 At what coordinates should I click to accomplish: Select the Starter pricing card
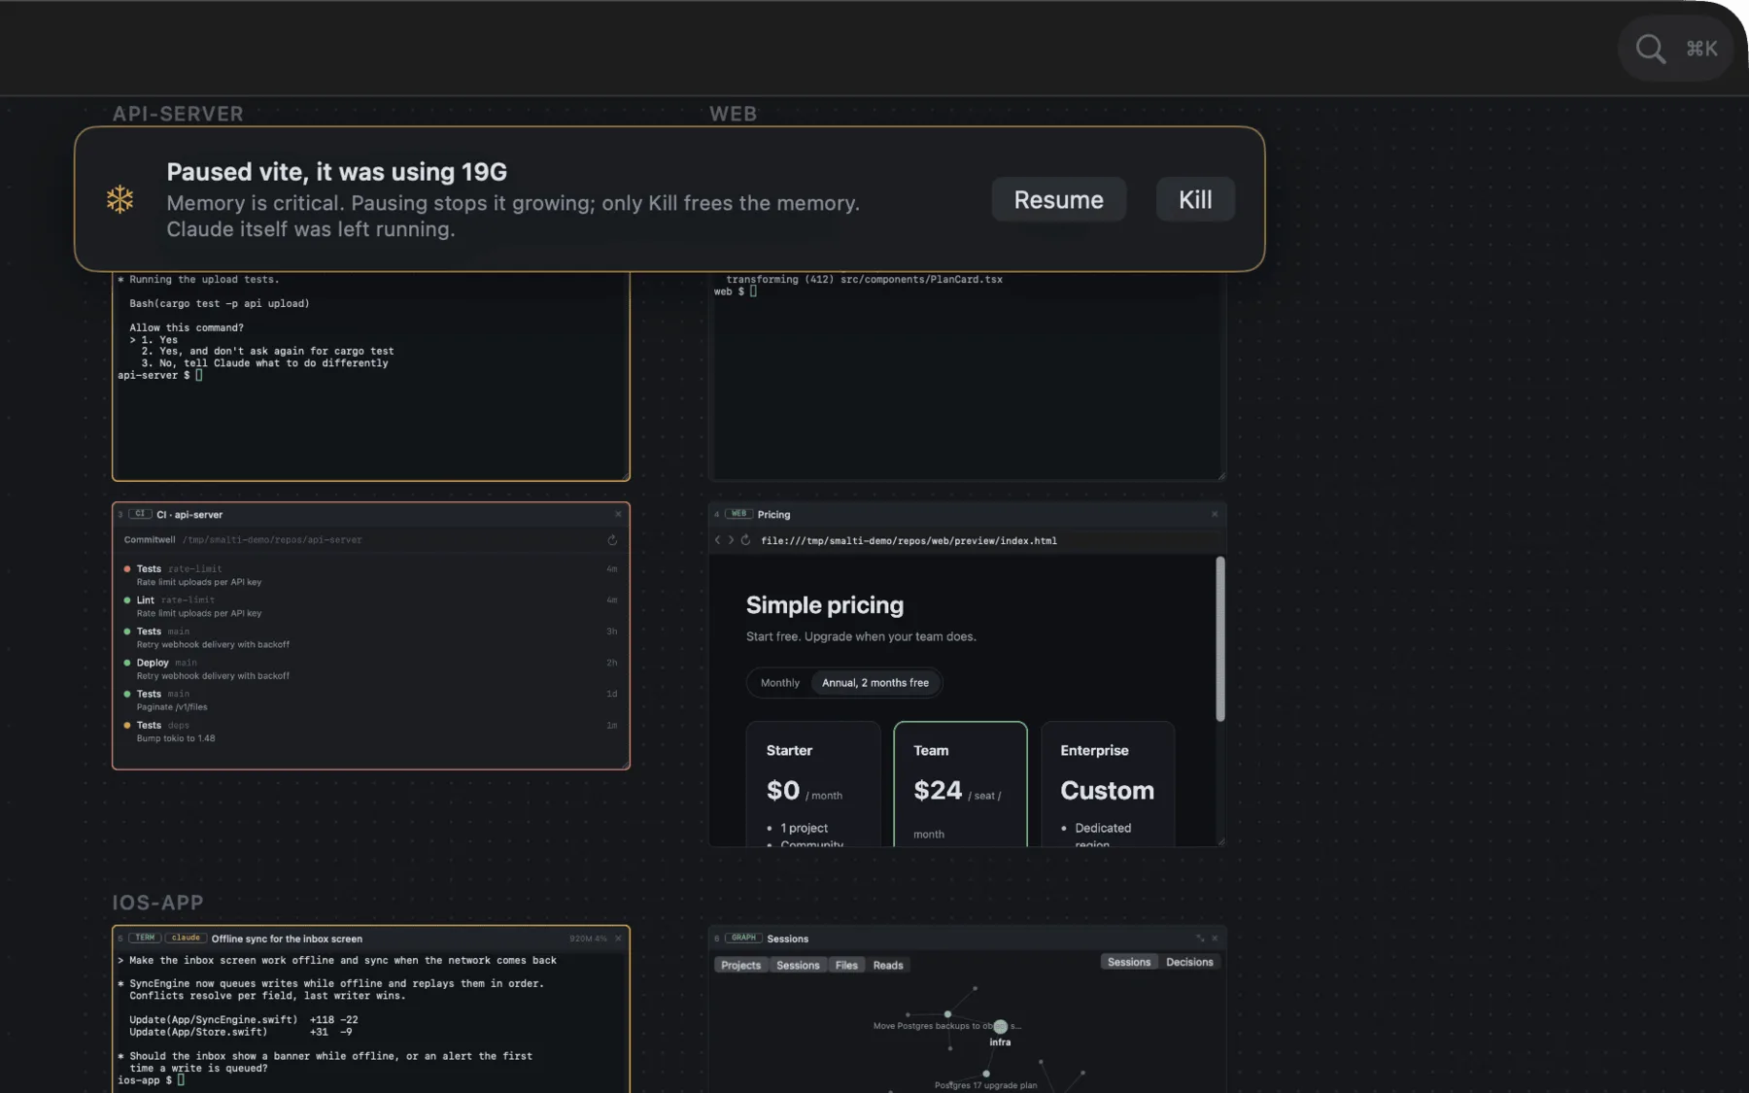pyautogui.click(x=813, y=784)
